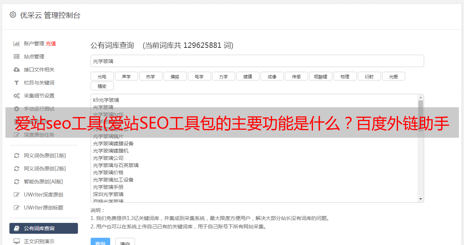The height and width of the screenshot is (245, 464).
Task: Click the edit icon for UWriter原创标题
Action: pos(17,208)
